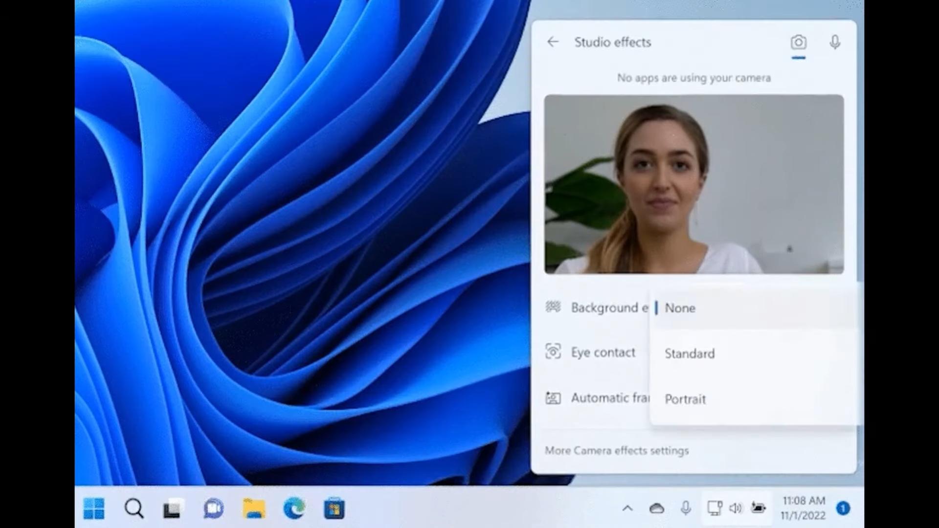This screenshot has width=939, height=528.
Task: Open the clock and date flyout
Action: pyautogui.click(x=803, y=508)
